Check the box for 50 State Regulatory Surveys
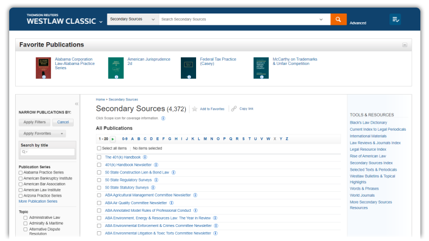Image resolution: width=429 pixels, height=241 pixels. pos(99,180)
